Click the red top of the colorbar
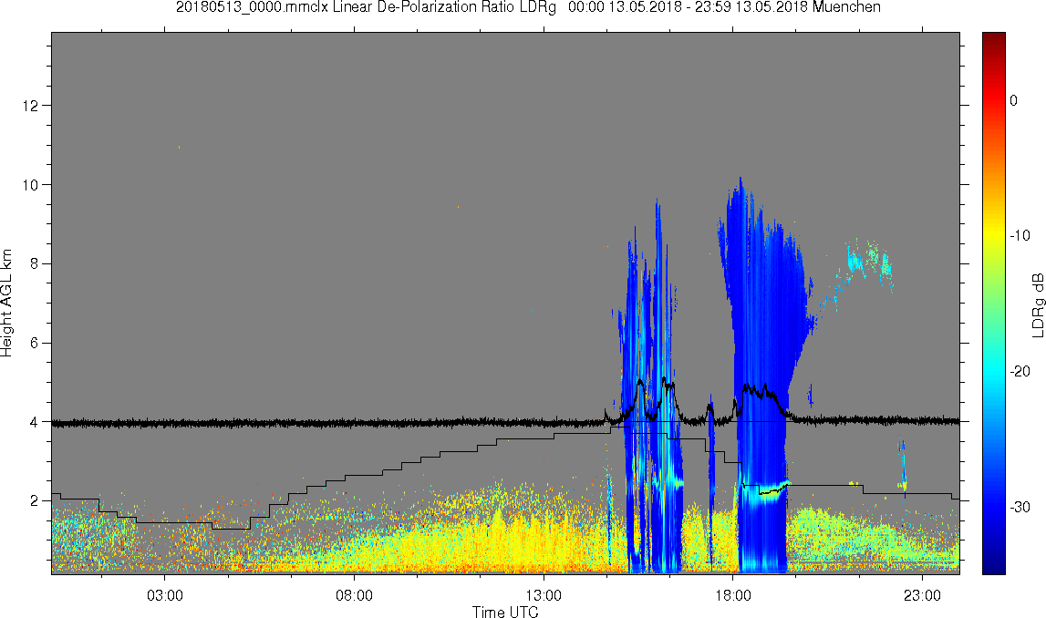Screen dimensions: 1046x618 [x=993, y=60]
